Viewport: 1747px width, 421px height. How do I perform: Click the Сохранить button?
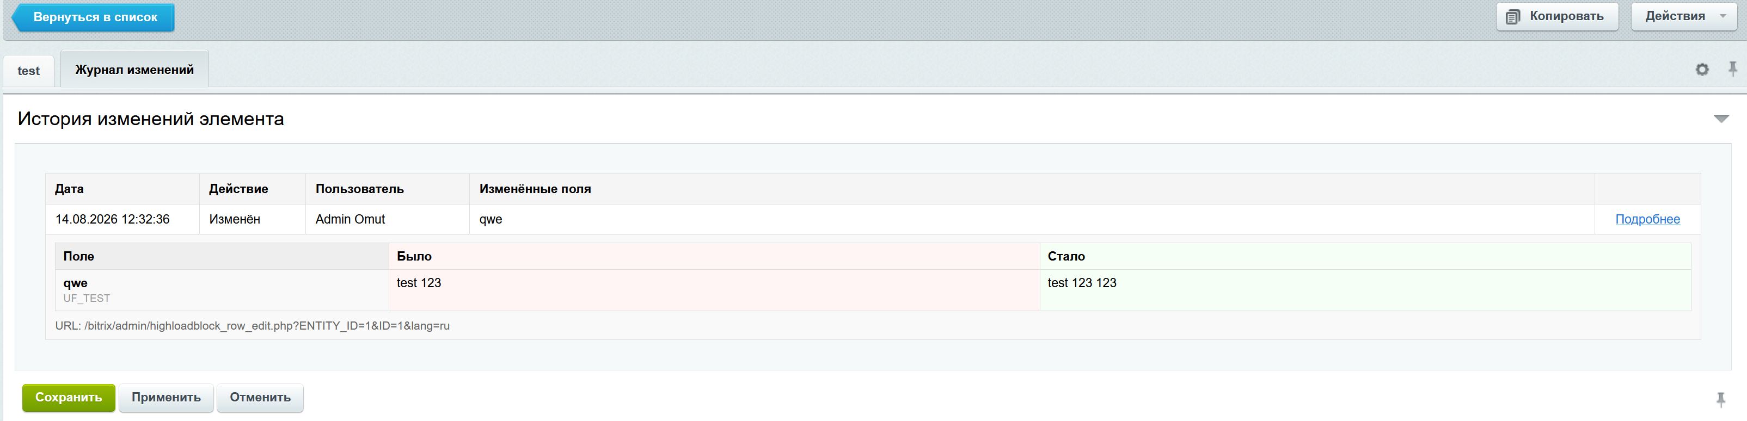[69, 397]
